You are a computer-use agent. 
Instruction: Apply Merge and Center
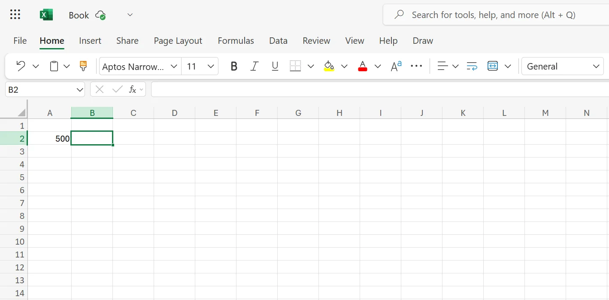tap(492, 66)
